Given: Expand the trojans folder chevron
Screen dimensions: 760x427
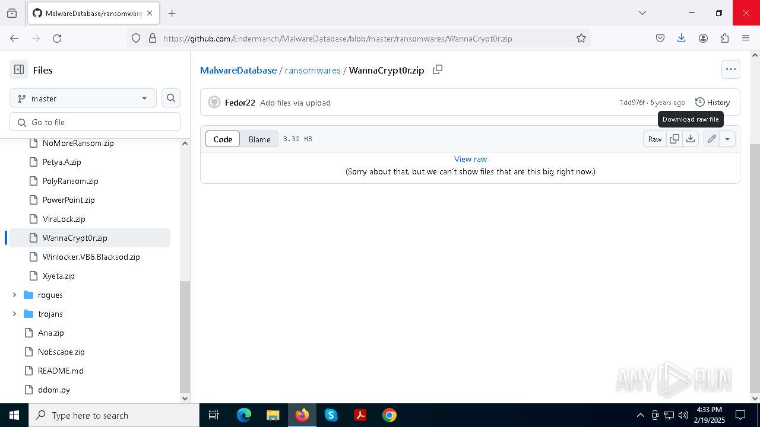Looking at the screenshot, I should point(14,314).
